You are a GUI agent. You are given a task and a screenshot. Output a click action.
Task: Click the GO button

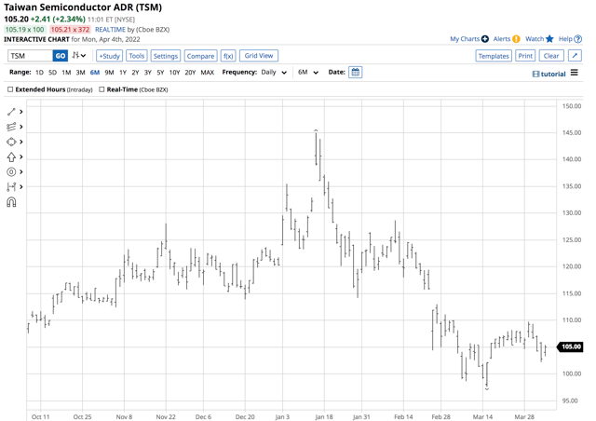60,56
